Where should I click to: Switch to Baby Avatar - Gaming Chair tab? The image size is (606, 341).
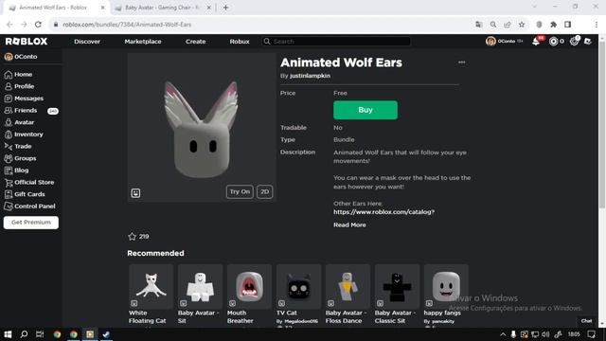[x=162, y=8]
